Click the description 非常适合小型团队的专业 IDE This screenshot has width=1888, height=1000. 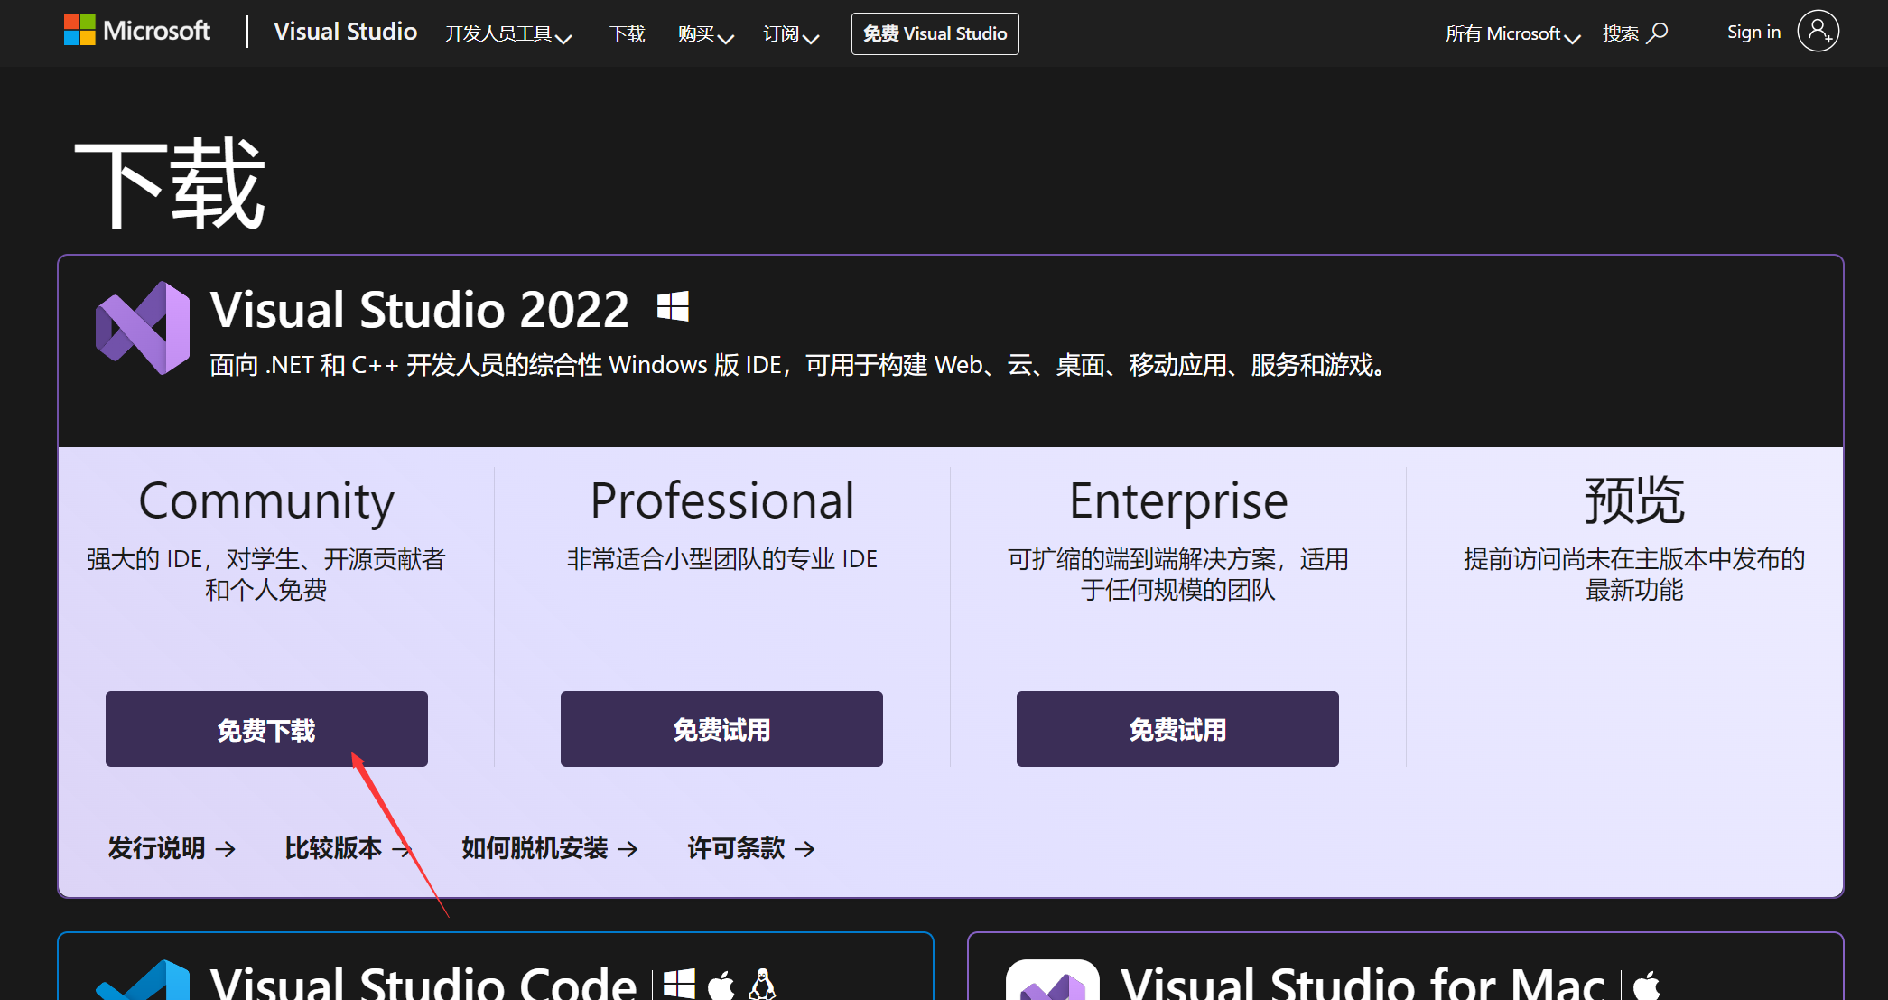[x=722, y=559]
